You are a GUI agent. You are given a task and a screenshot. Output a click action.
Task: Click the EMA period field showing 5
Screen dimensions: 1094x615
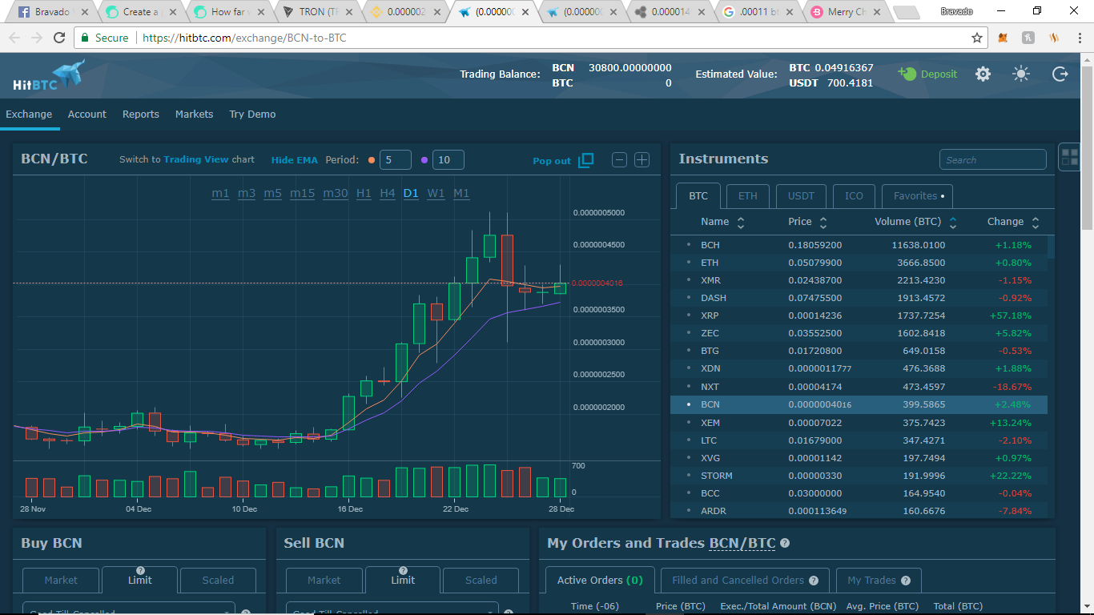(x=396, y=160)
